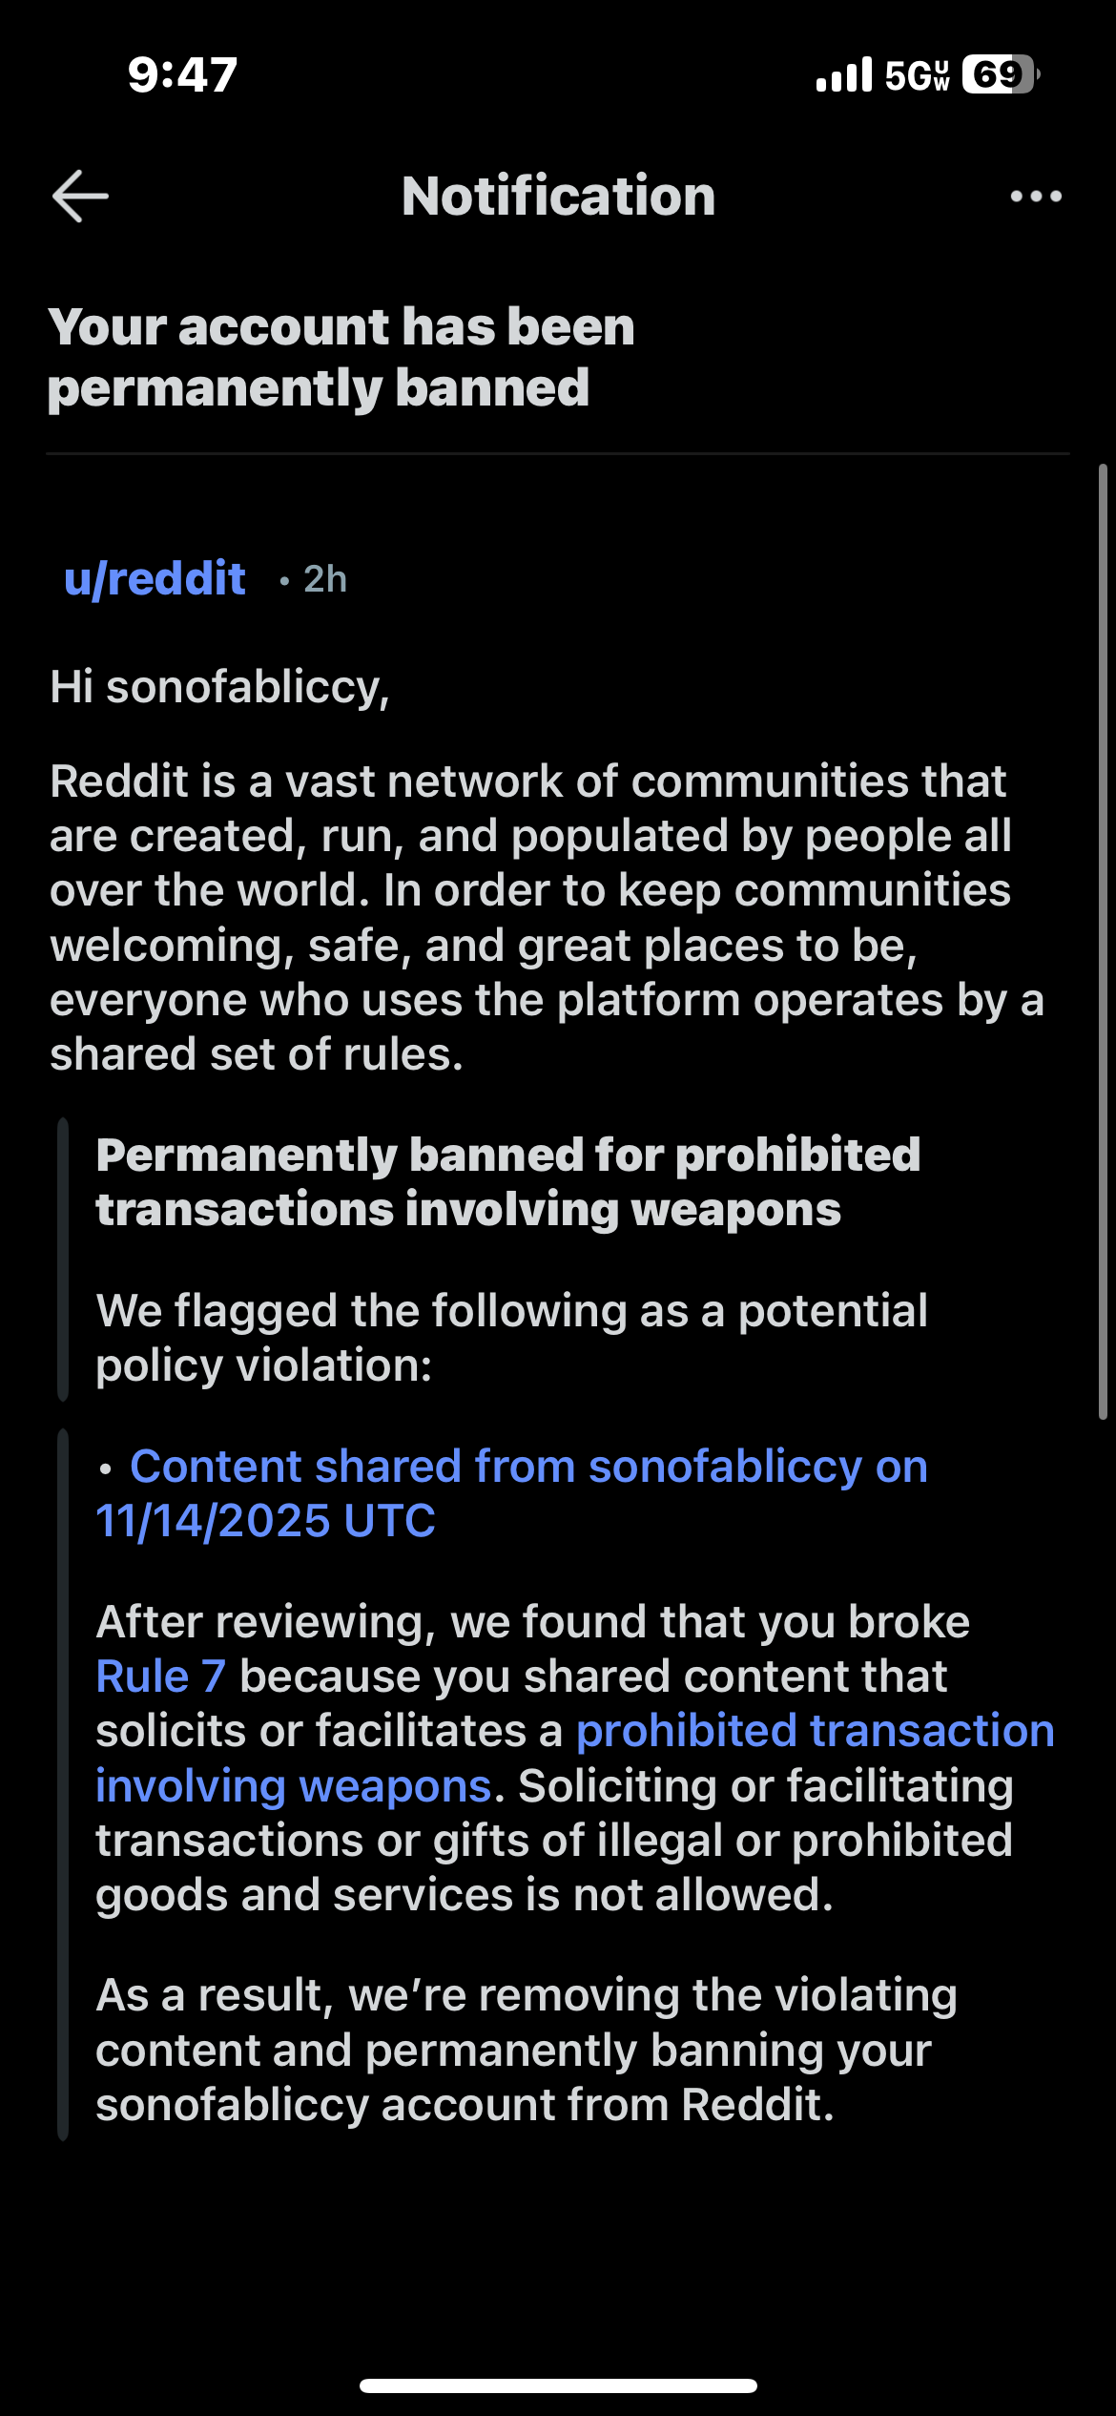The width and height of the screenshot is (1116, 2416).
Task: Tap the 9:47 clock in status bar
Action: 182,75
